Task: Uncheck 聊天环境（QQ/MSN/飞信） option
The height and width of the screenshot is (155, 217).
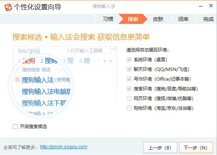Action: [x=129, y=69]
